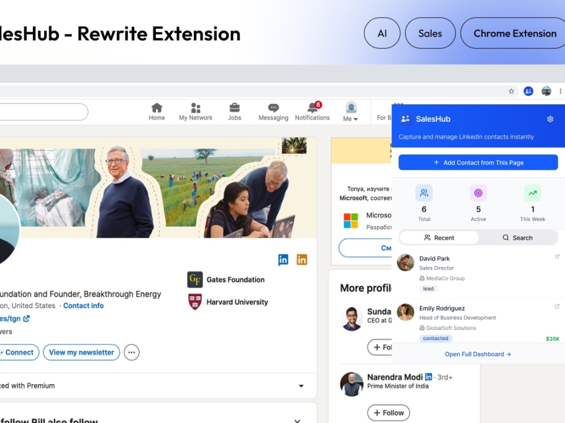Click Add Contact from This Page
Viewport: 565px width, 423px height.
tap(478, 162)
